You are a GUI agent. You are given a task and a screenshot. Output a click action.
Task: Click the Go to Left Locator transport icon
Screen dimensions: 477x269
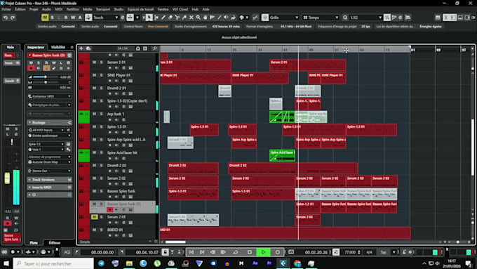pyautogui.click(x=192, y=252)
